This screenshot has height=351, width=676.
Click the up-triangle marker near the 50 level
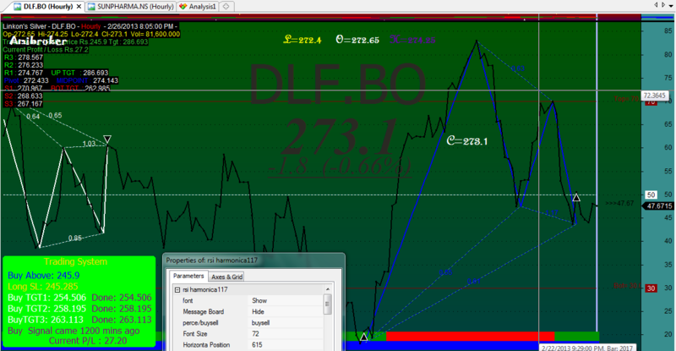[576, 198]
